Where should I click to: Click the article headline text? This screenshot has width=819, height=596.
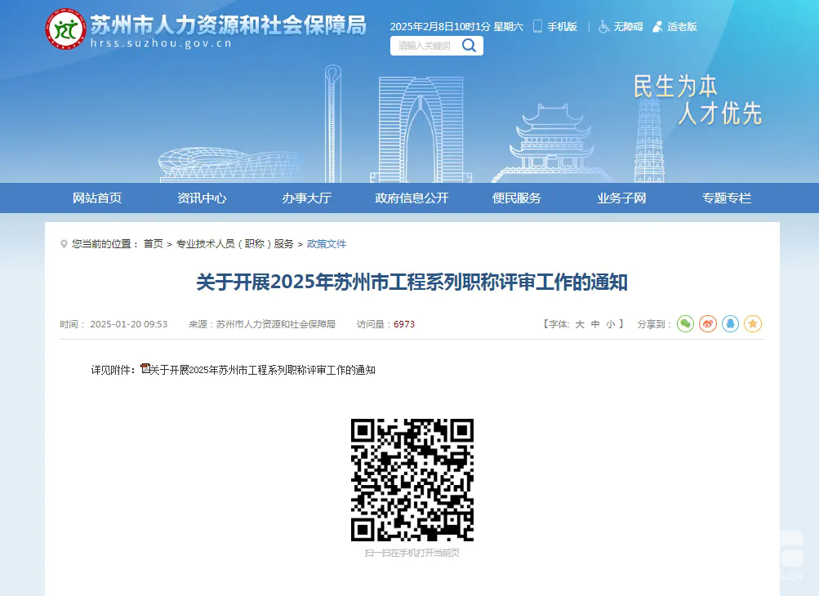click(x=412, y=282)
